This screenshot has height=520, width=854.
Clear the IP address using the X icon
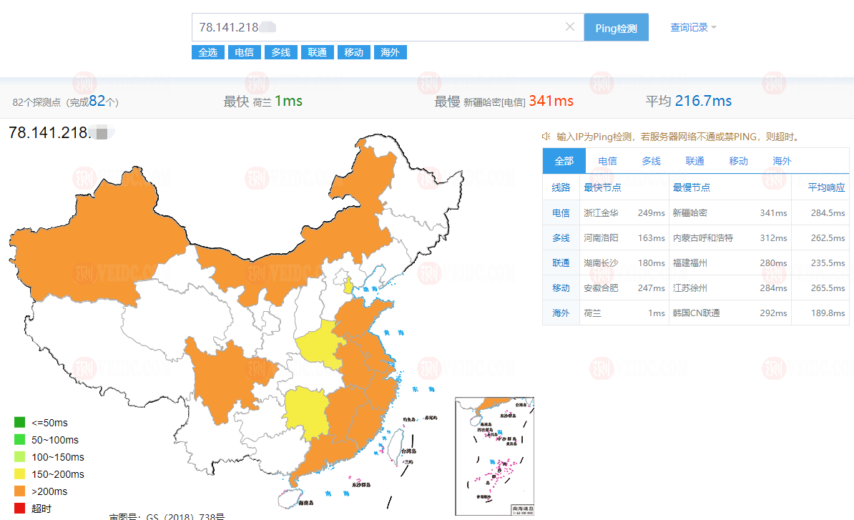tap(570, 26)
